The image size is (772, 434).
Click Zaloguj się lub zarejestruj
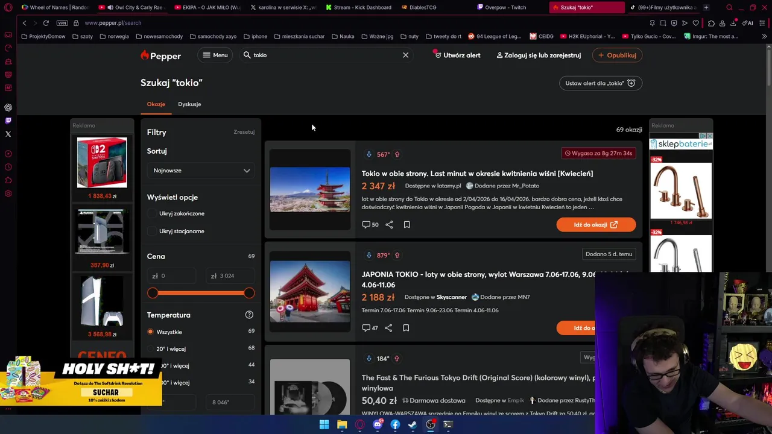pyautogui.click(x=539, y=55)
